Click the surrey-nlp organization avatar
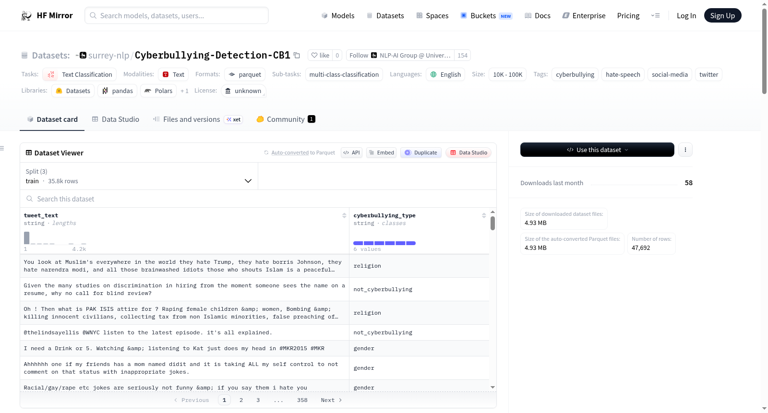Image resolution: width=768 pixels, height=413 pixels. tap(83, 55)
